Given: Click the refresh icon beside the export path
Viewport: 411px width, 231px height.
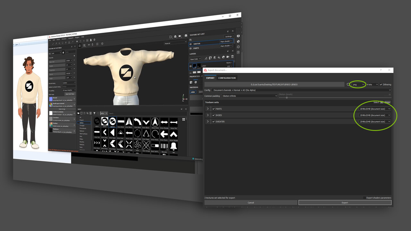Looking at the screenshot, I should click(348, 84).
